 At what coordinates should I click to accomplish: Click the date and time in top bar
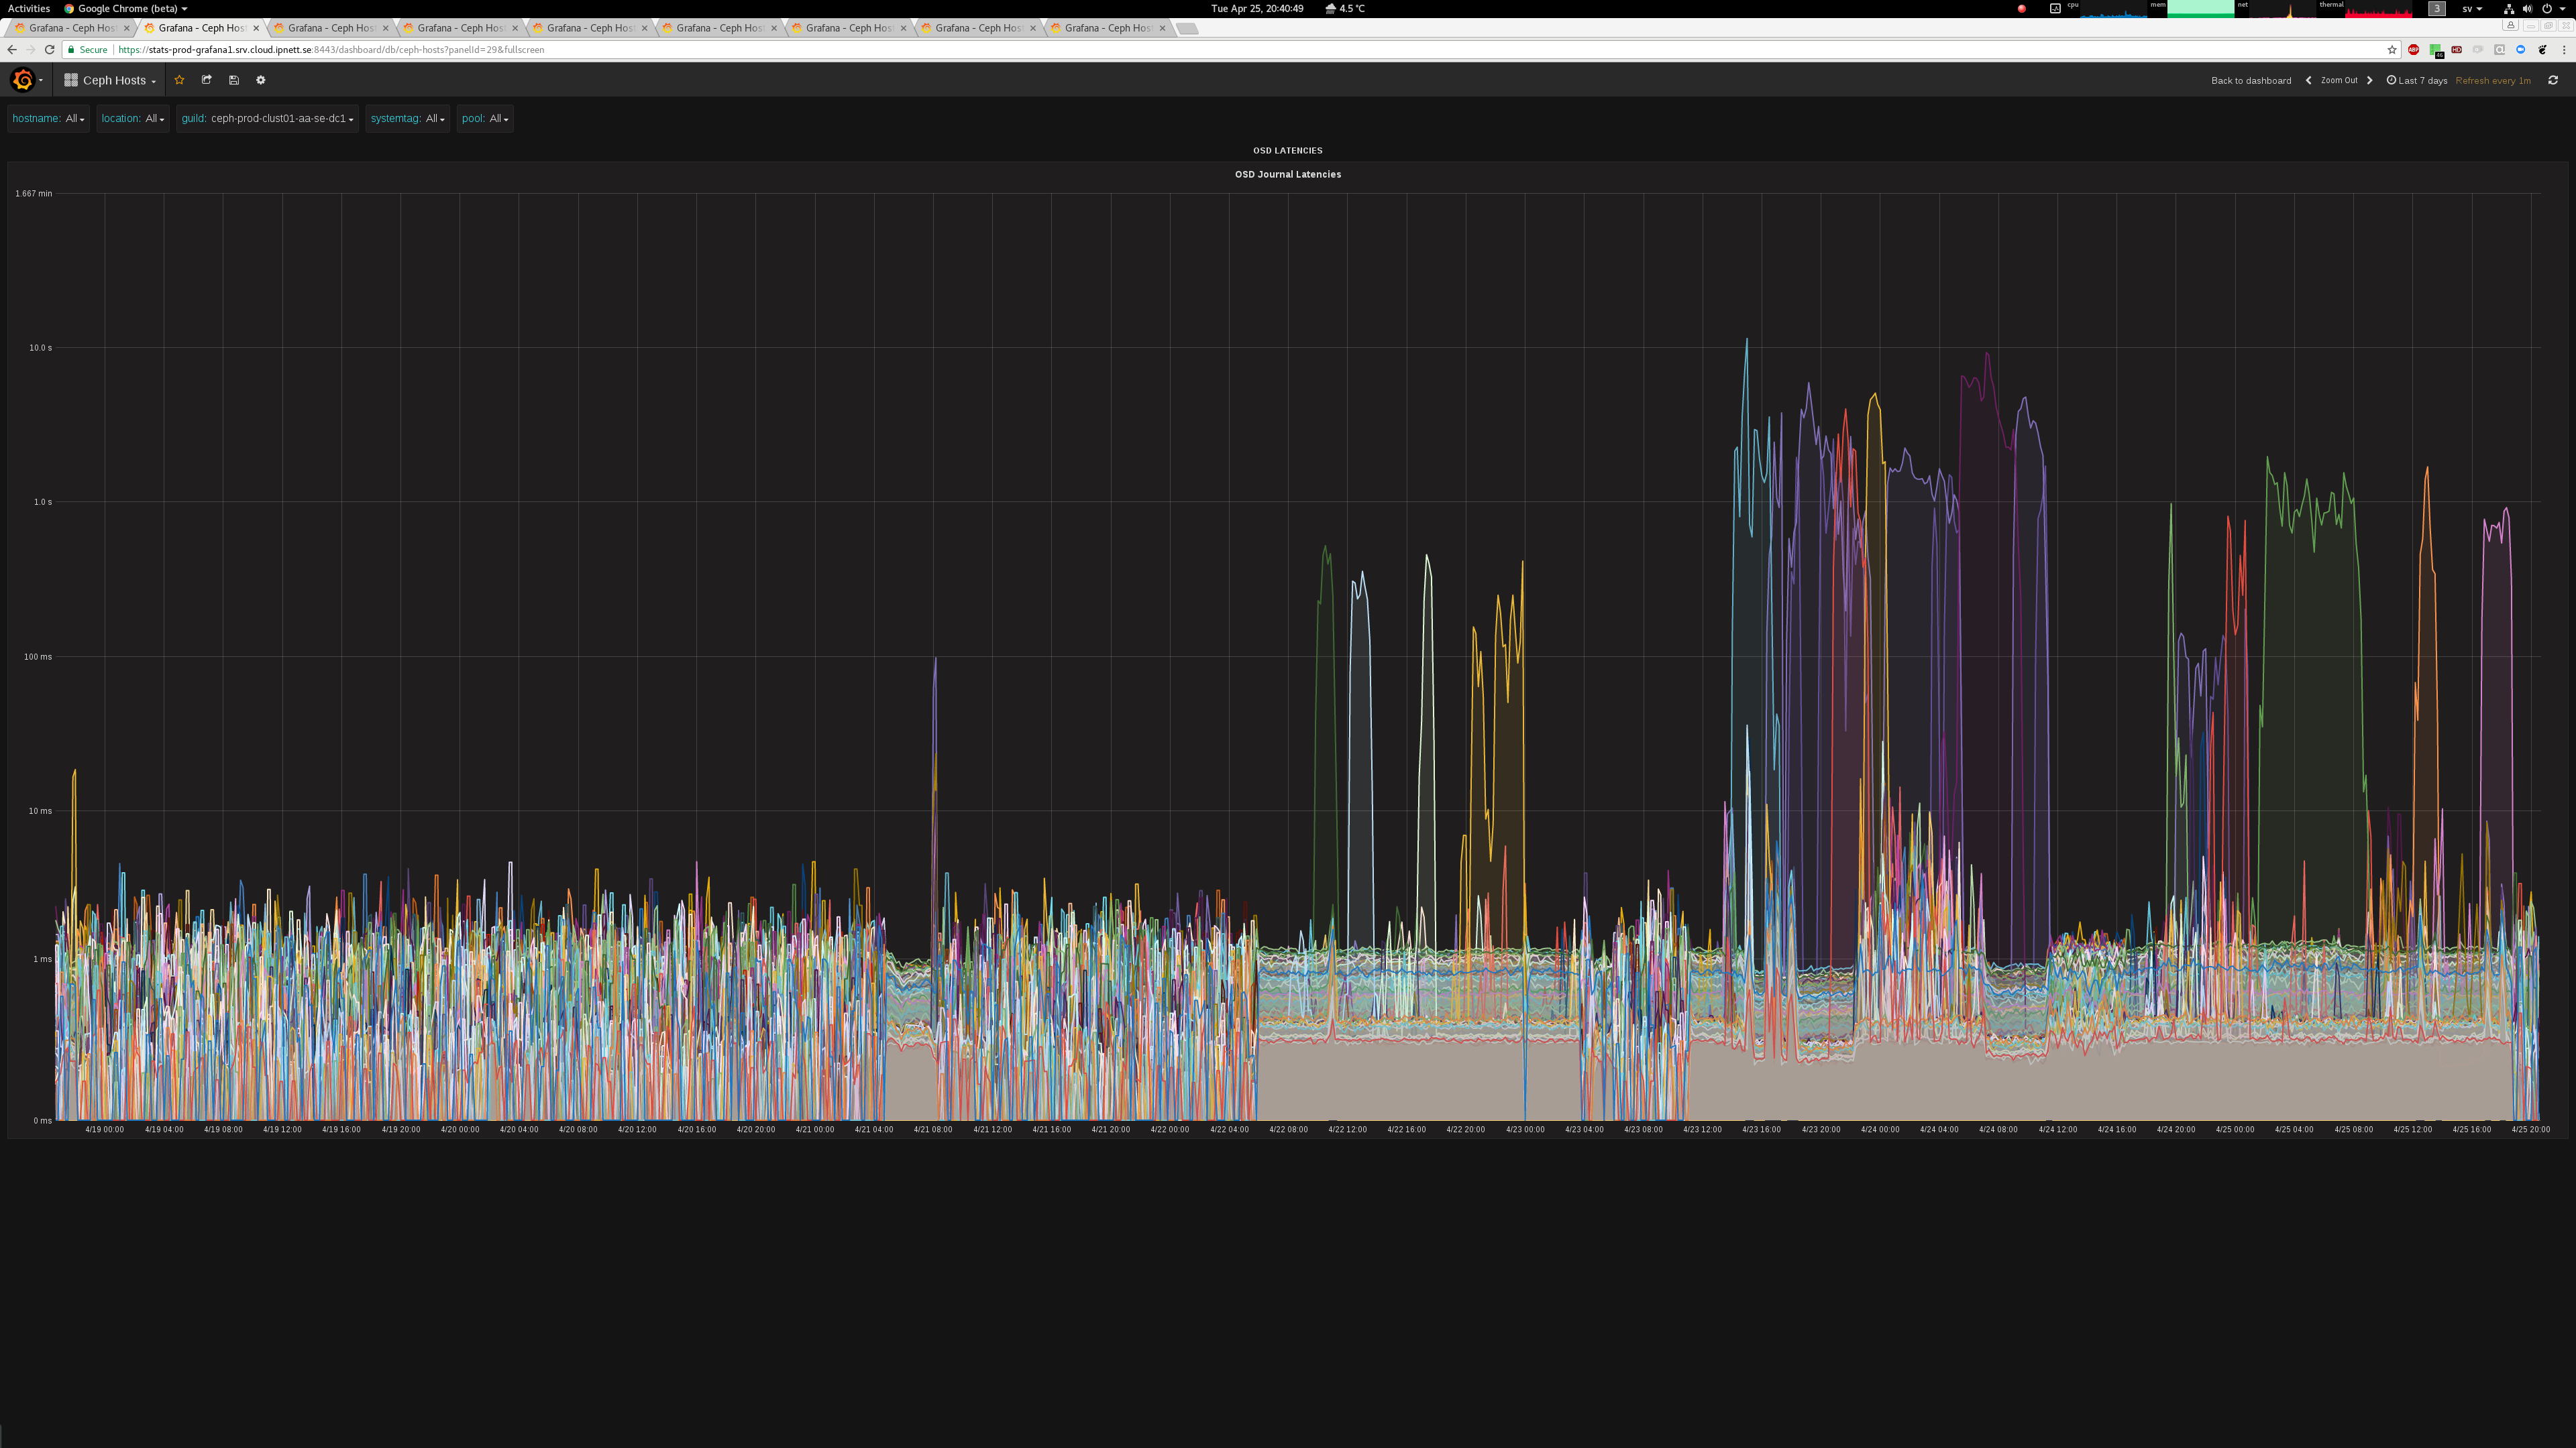[x=1257, y=8]
